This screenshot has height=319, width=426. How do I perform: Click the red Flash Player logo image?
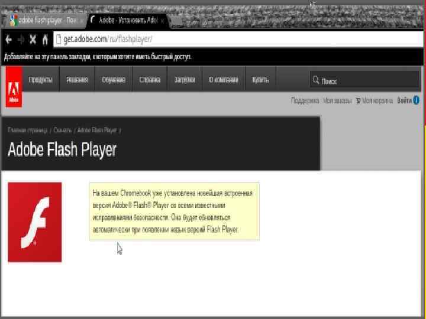click(35, 222)
